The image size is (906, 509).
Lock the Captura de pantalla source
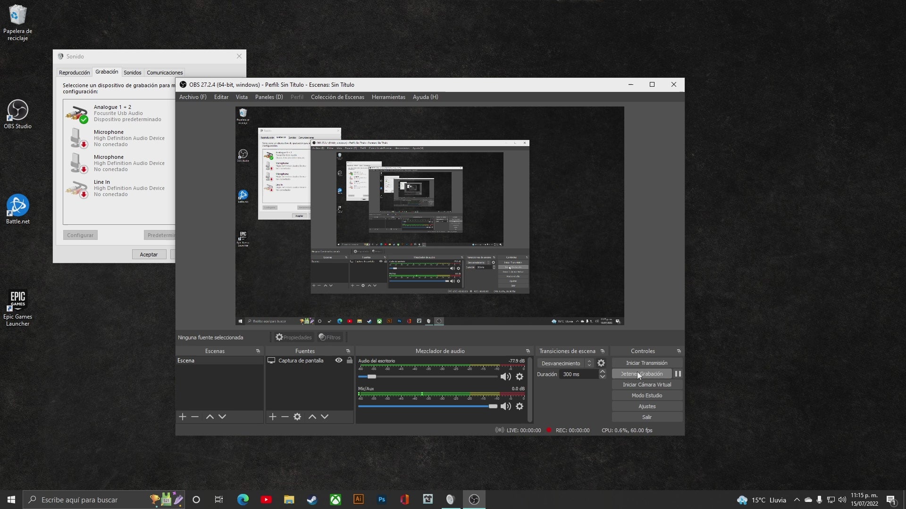coord(350,361)
